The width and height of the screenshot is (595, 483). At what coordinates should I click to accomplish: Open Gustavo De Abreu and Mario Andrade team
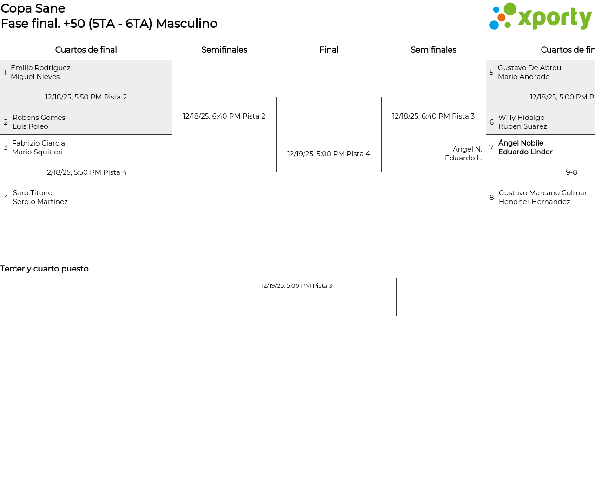[529, 72]
